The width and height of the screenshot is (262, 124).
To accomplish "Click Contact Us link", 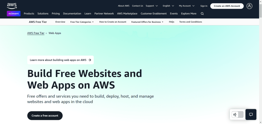I will tap(137, 6).
